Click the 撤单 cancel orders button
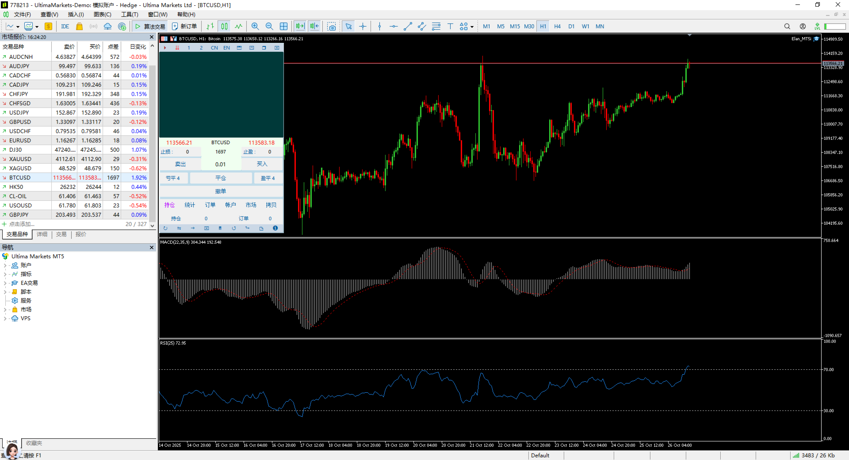Viewport: 849px width, 460px height. [x=221, y=192]
